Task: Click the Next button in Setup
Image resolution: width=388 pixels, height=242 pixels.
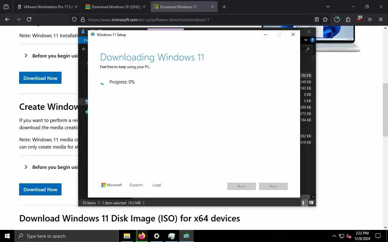Action: coord(273,186)
